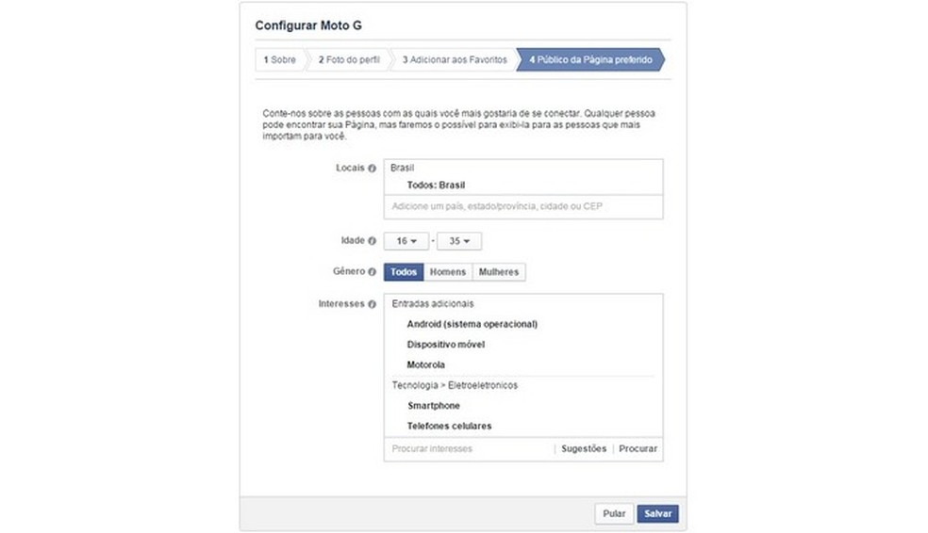Select Todos gender option
The image size is (928, 533).
404,272
